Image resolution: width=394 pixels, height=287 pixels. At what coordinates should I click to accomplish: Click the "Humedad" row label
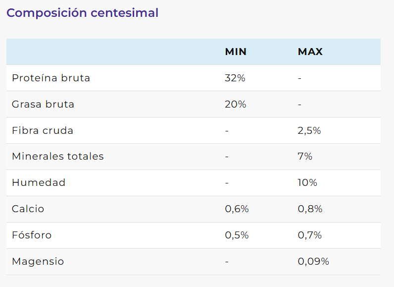[x=39, y=182]
